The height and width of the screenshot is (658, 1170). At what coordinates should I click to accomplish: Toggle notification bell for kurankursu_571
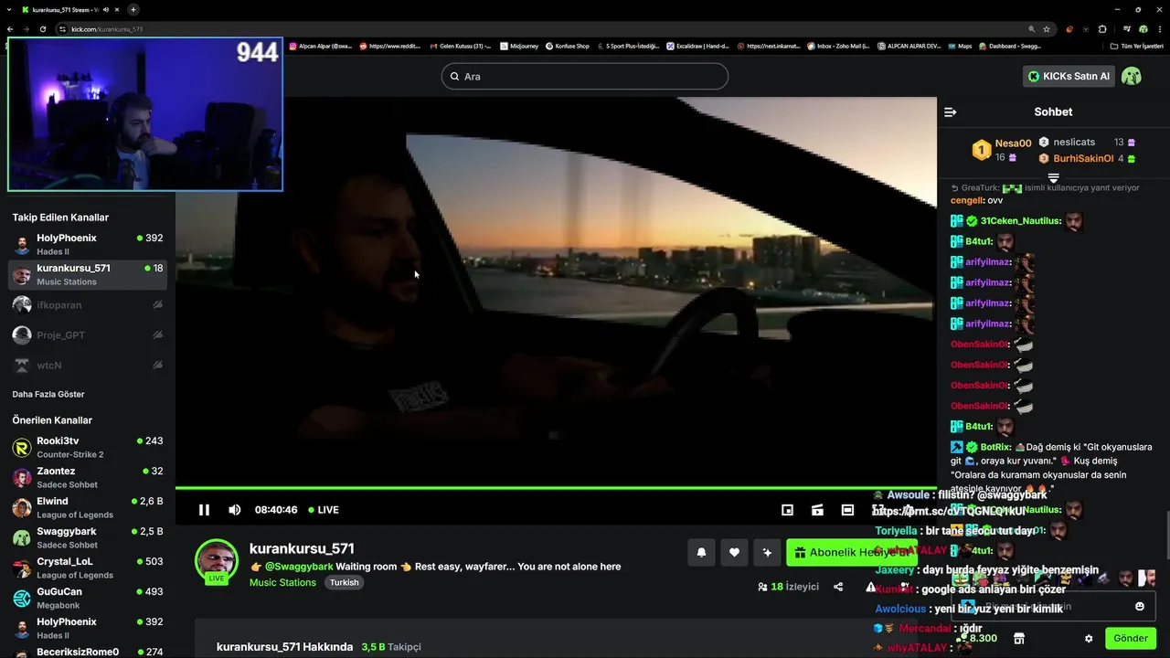(x=701, y=552)
